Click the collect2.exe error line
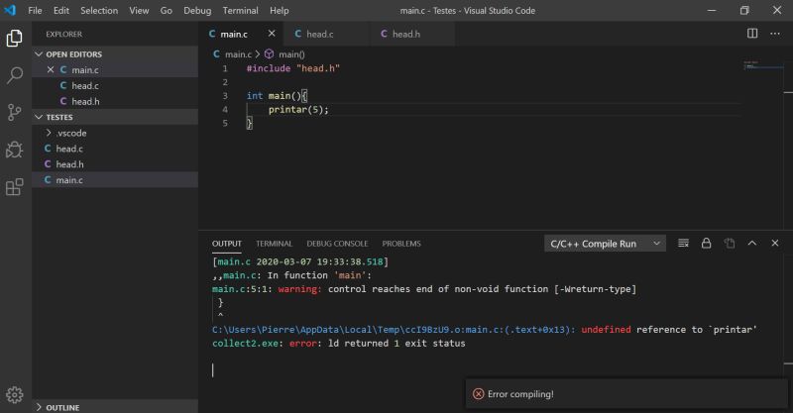The image size is (793, 413). (x=338, y=344)
